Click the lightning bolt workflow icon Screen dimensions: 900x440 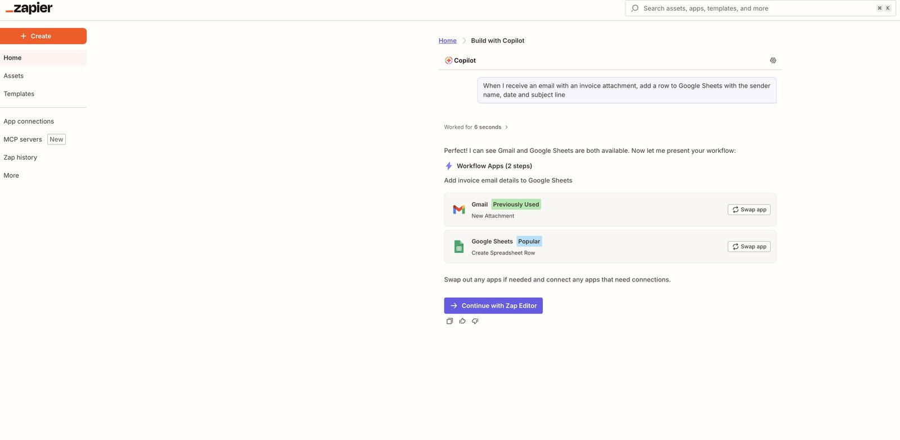click(x=449, y=166)
